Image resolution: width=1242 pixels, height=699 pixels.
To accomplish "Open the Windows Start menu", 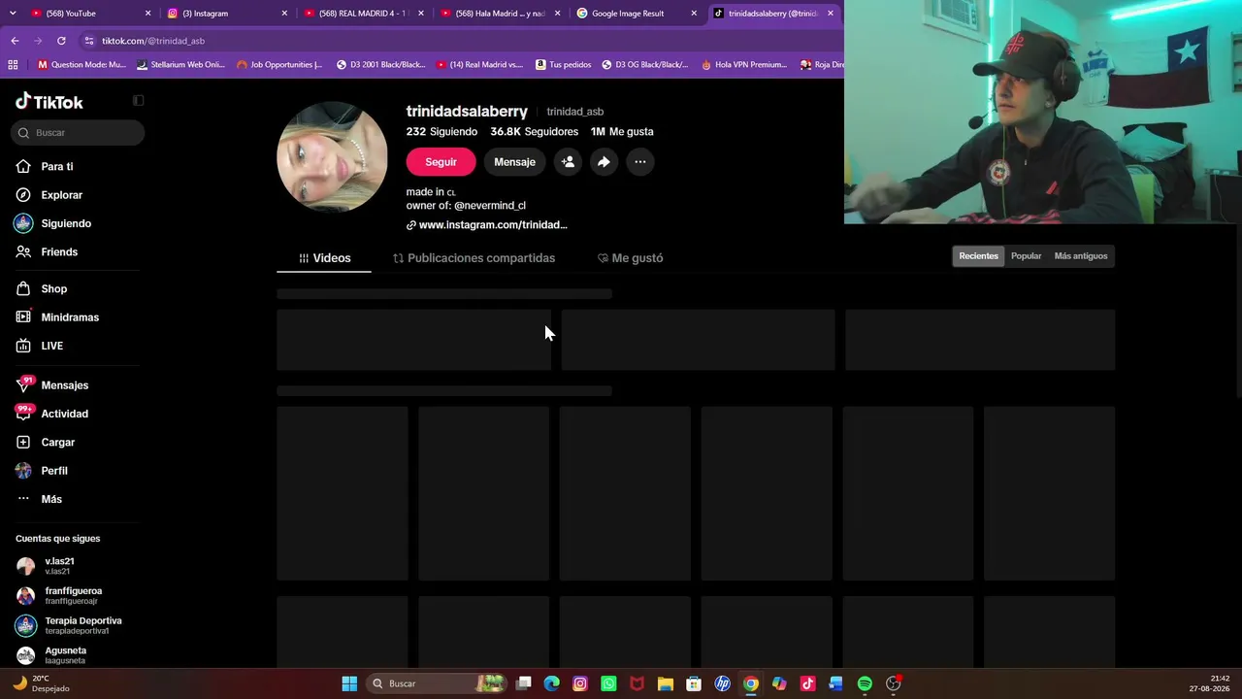I will (x=349, y=683).
